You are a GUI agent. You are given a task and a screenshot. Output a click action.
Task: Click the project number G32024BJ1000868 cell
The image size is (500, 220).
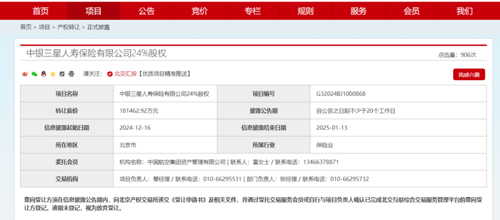pos(341,94)
